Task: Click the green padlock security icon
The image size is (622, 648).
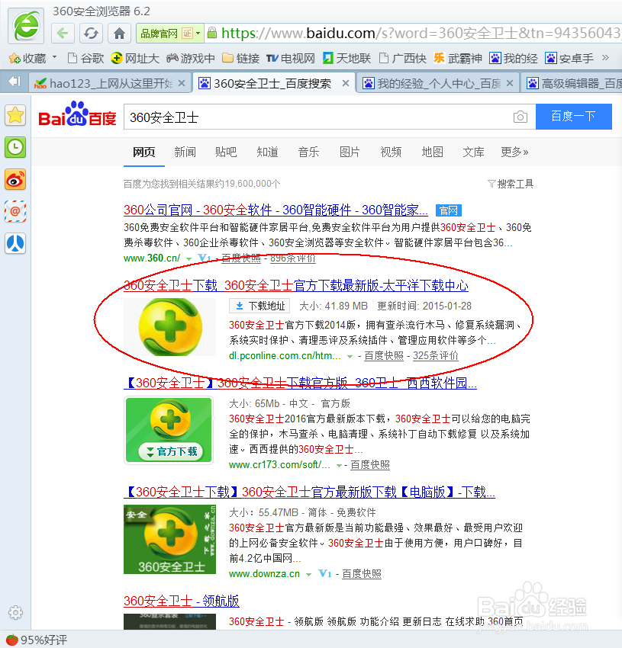Action: point(212,33)
